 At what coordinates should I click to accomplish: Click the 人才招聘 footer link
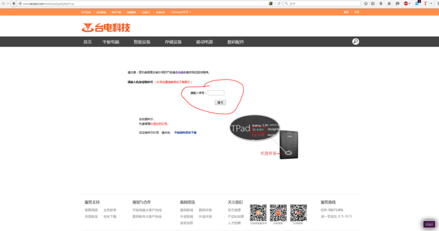pyautogui.click(x=234, y=223)
